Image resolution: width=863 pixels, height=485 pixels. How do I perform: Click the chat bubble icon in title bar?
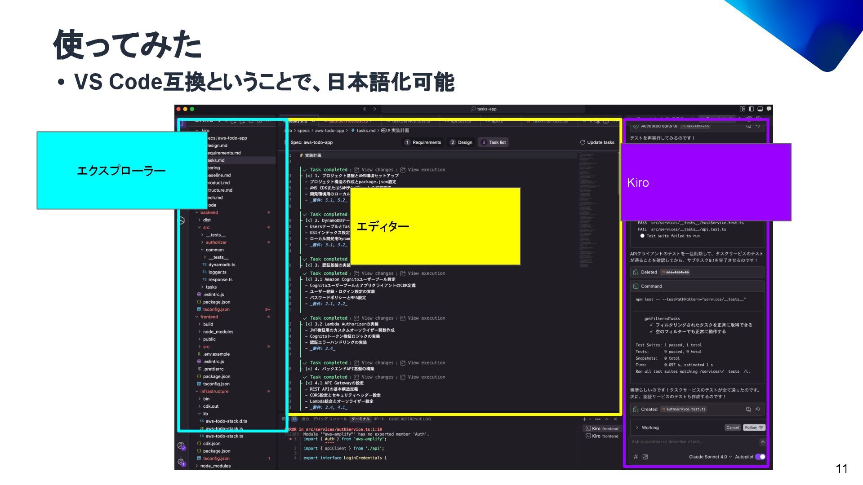[x=769, y=109]
